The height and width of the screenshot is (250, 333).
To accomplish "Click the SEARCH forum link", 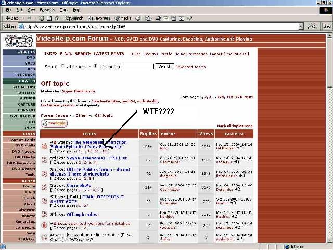I will point(83,54).
